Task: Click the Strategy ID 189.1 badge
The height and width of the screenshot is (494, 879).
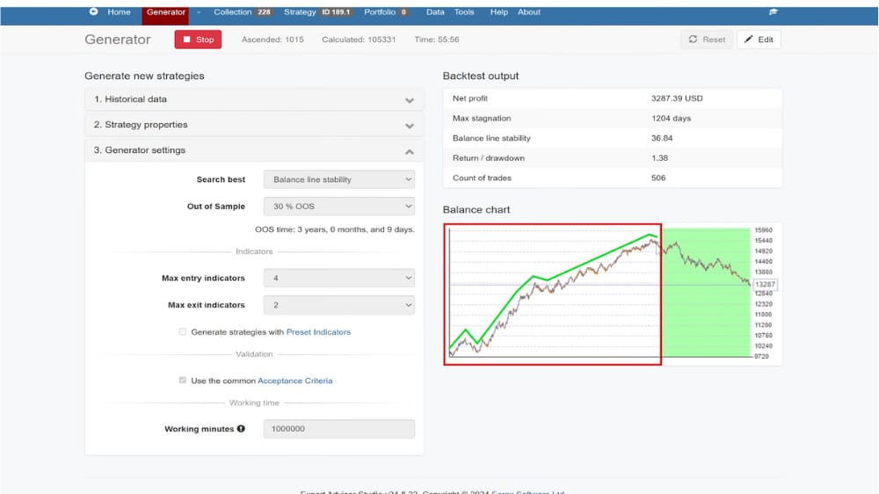Action: (338, 12)
